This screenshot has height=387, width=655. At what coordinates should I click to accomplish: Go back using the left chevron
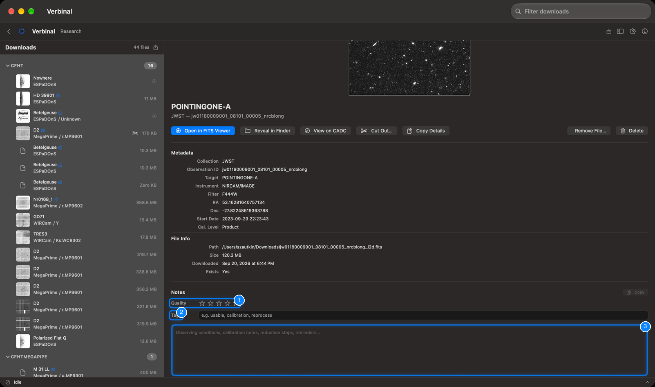point(9,31)
